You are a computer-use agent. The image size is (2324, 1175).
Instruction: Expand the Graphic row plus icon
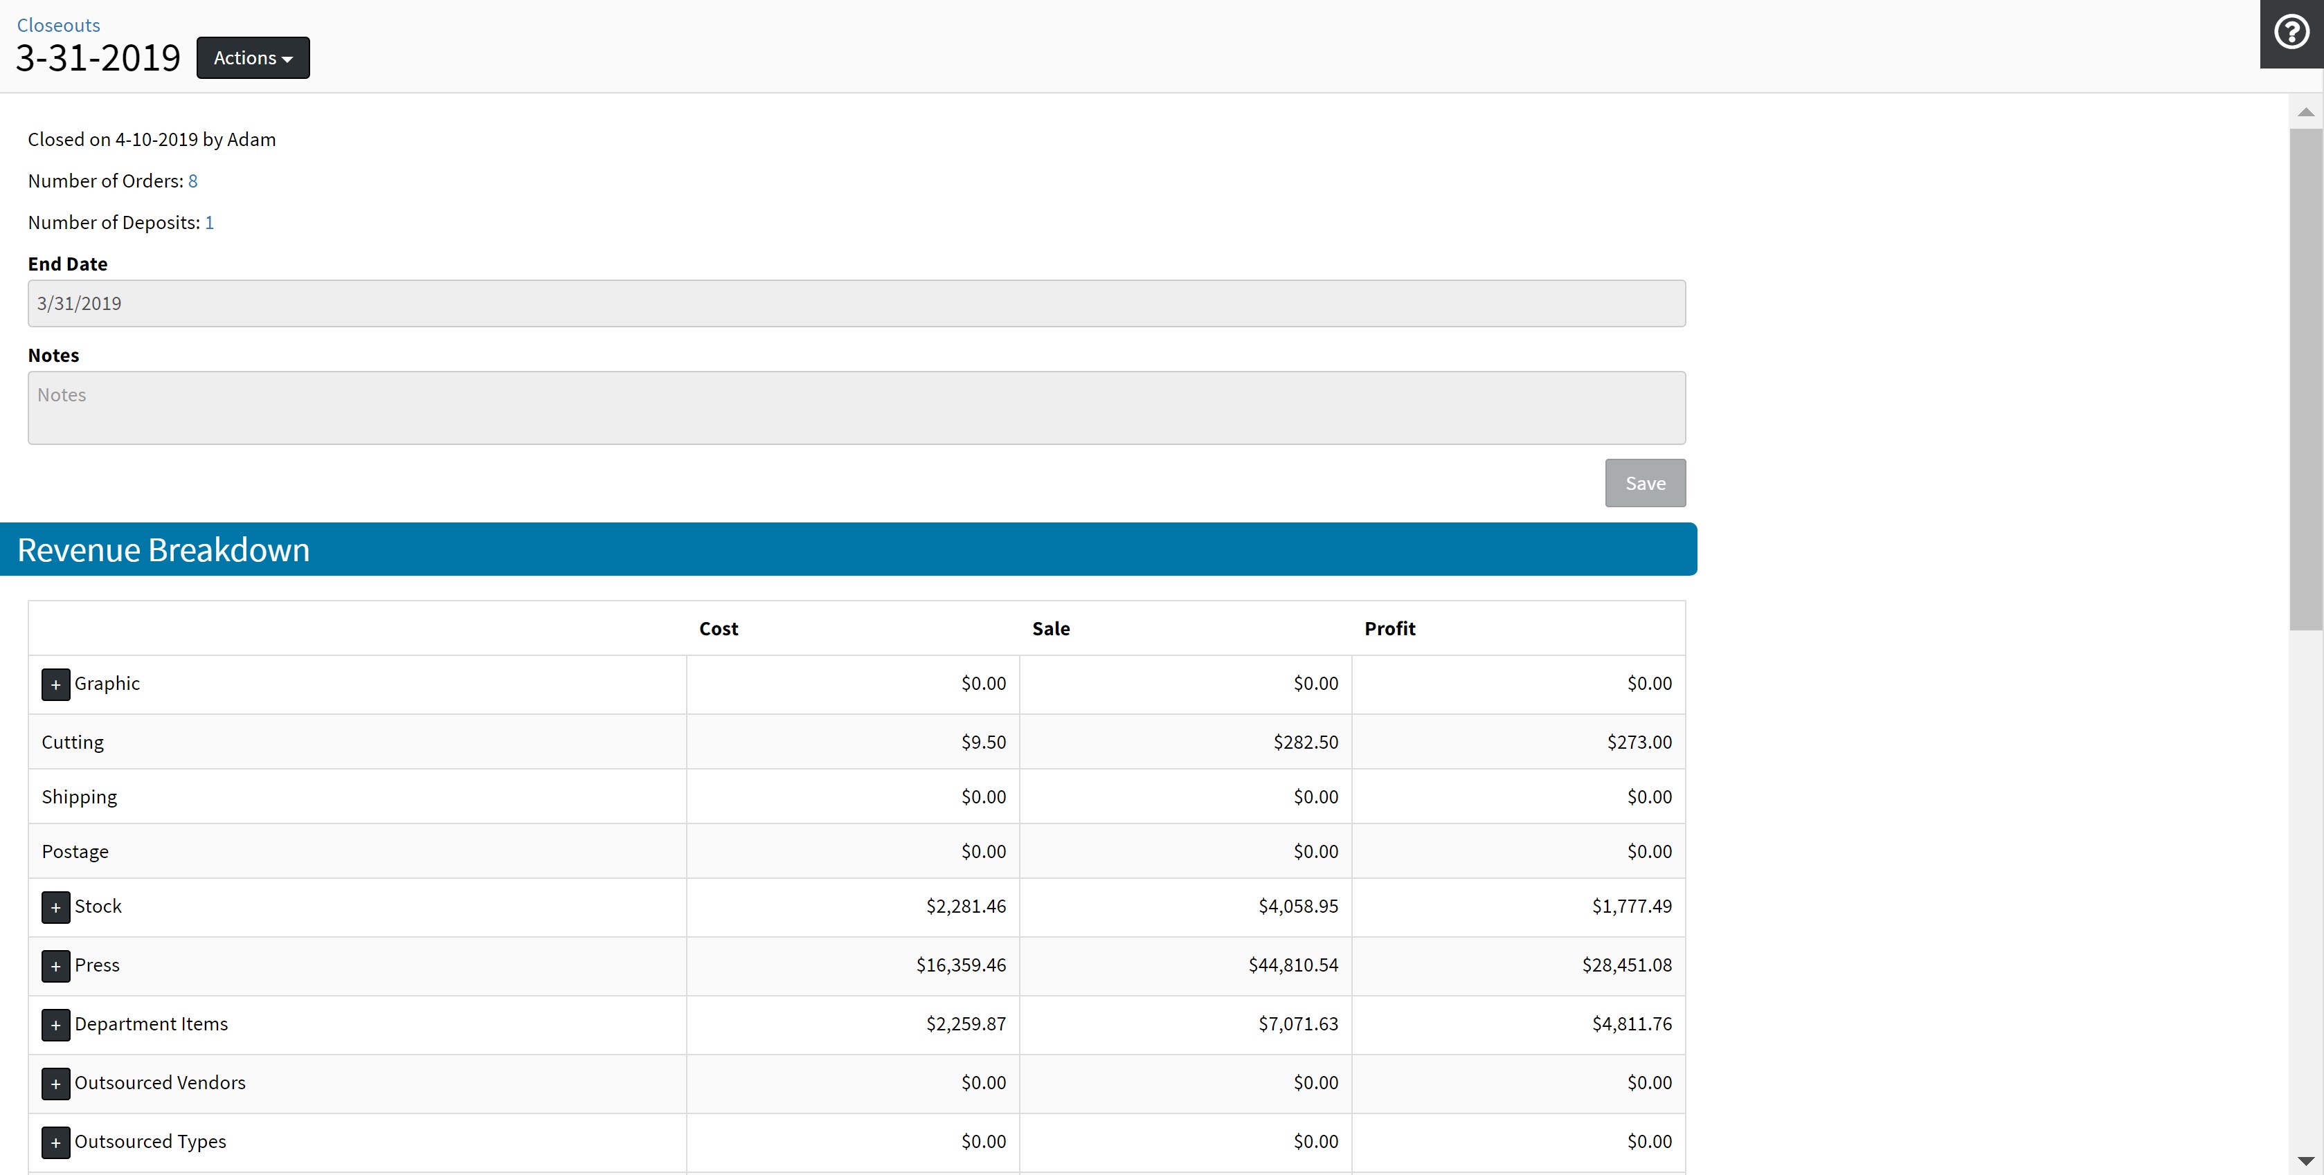point(55,684)
